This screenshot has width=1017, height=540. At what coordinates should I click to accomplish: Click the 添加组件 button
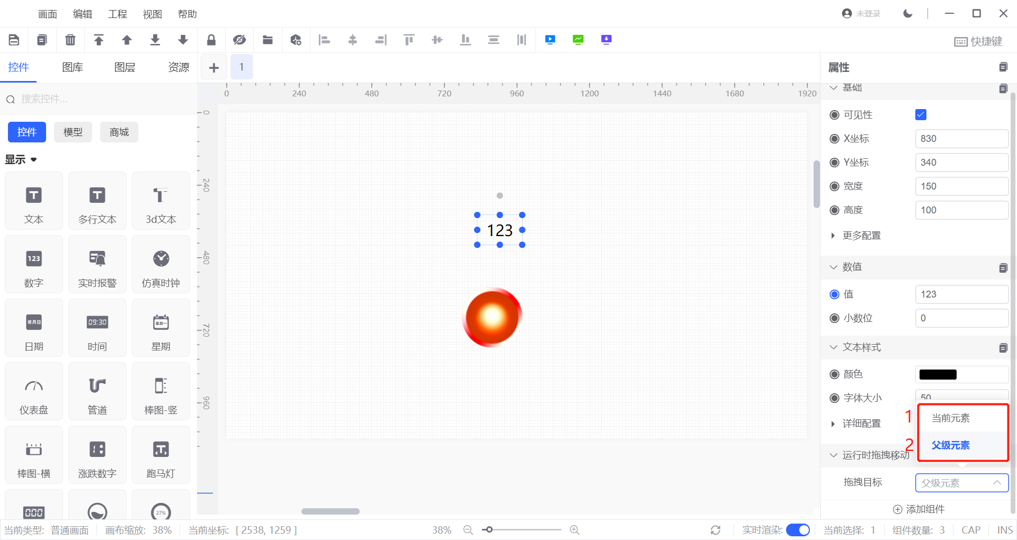coord(919,509)
